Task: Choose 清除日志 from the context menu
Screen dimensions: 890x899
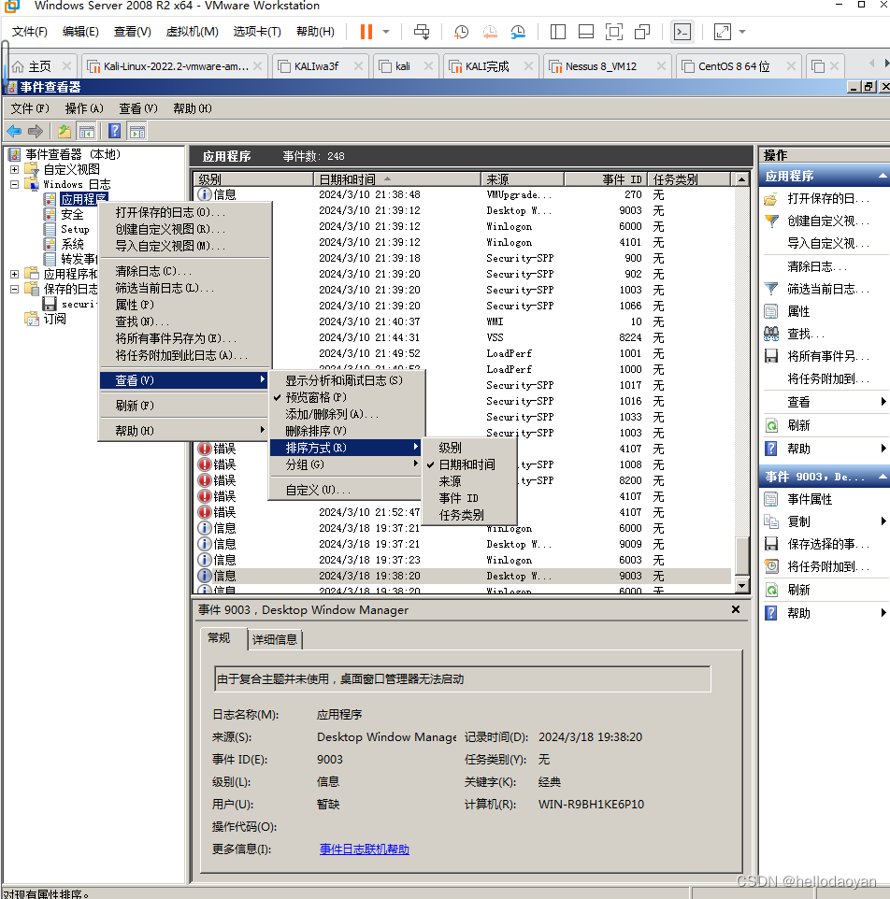Action: point(154,273)
